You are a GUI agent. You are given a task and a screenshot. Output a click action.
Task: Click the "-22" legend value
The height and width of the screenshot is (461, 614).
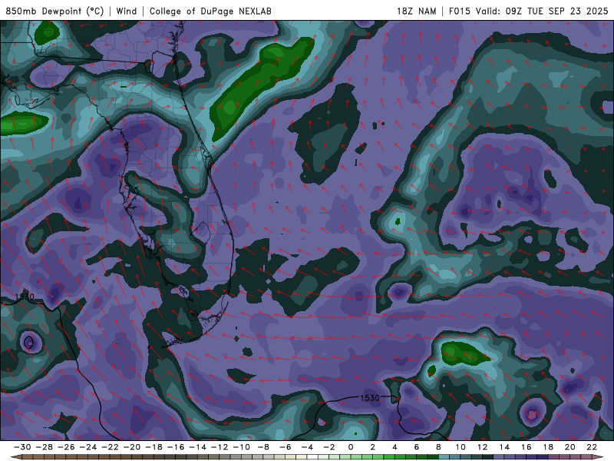click(110, 447)
